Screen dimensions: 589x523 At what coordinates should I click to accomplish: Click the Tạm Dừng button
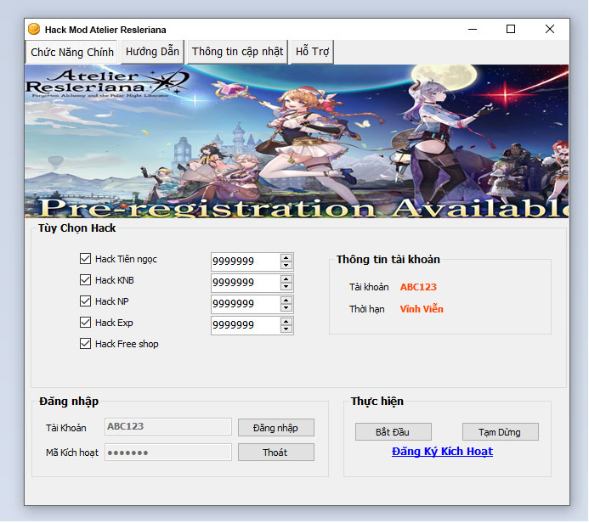click(x=501, y=432)
